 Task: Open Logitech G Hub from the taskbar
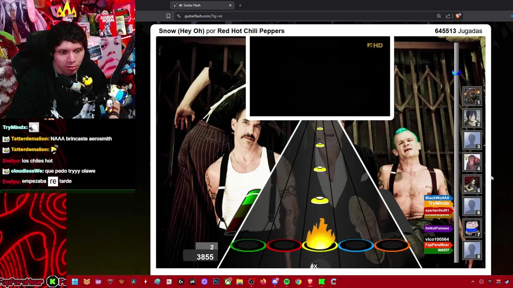click(x=181, y=282)
